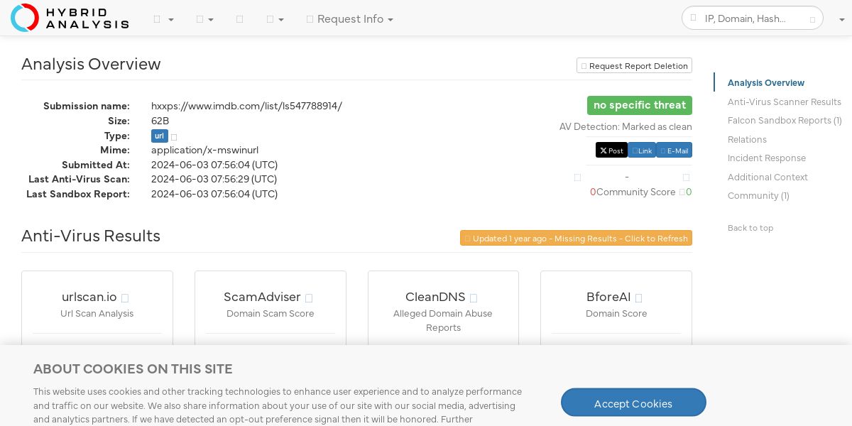Viewport: 852px width, 426px height.
Task: Open the Request Info dropdown menu
Action: [x=350, y=19]
